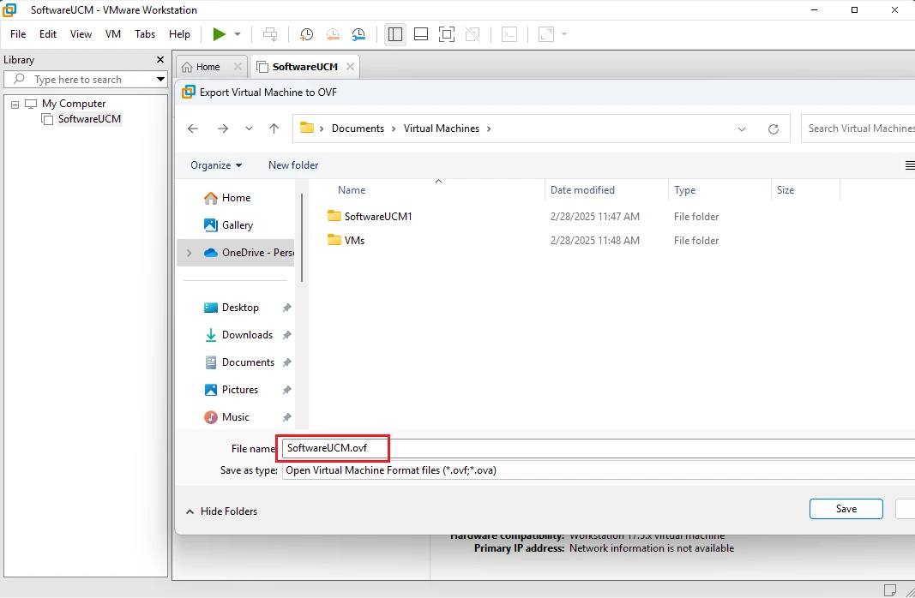
Task: Close the Home tab
Action: [238, 67]
